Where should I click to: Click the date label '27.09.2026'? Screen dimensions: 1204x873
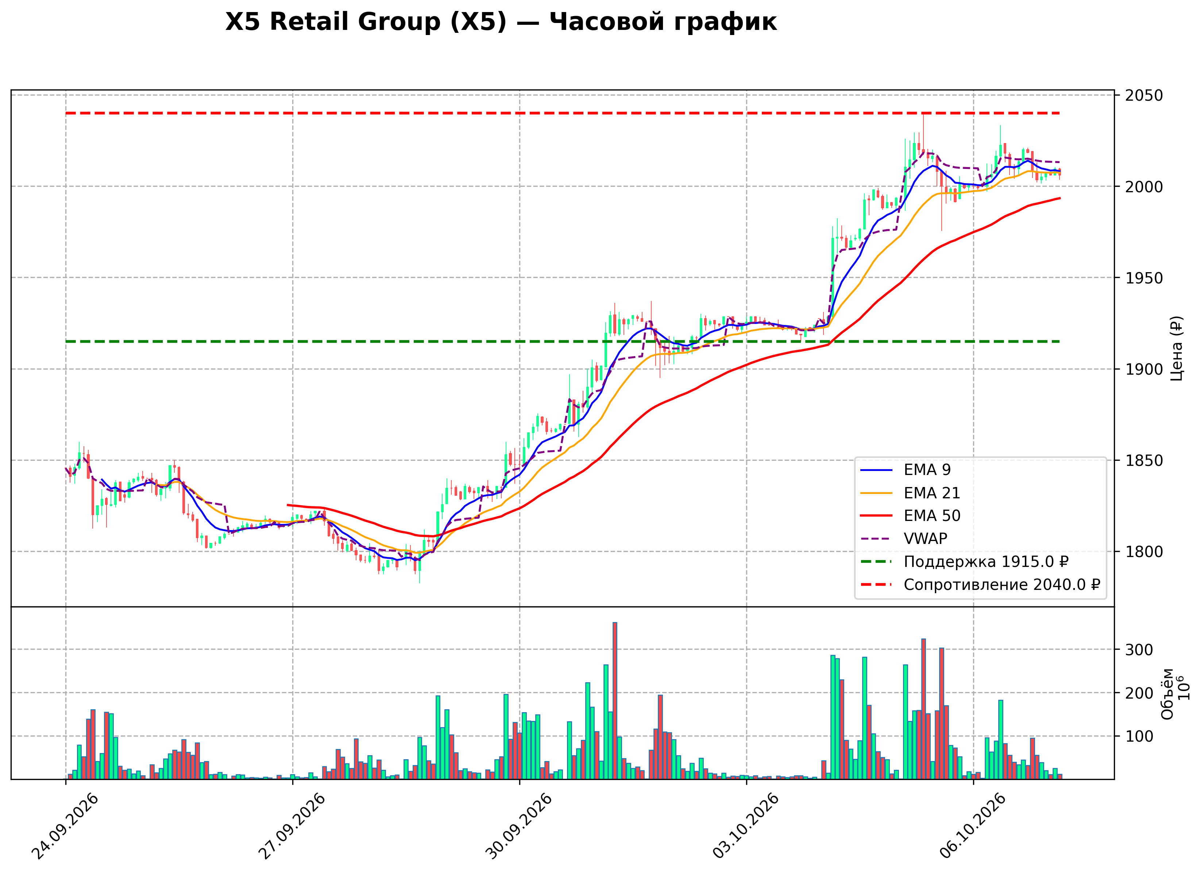coord(292,826)
